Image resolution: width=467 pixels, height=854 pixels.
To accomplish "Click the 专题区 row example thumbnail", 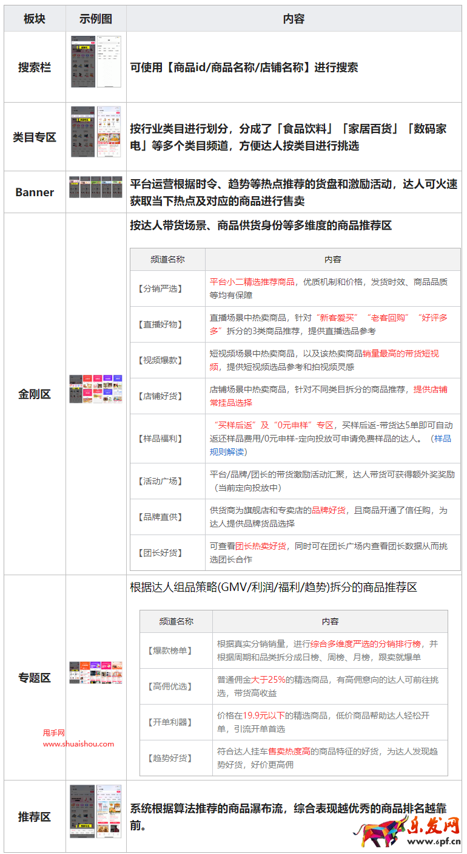I will 96,672.
